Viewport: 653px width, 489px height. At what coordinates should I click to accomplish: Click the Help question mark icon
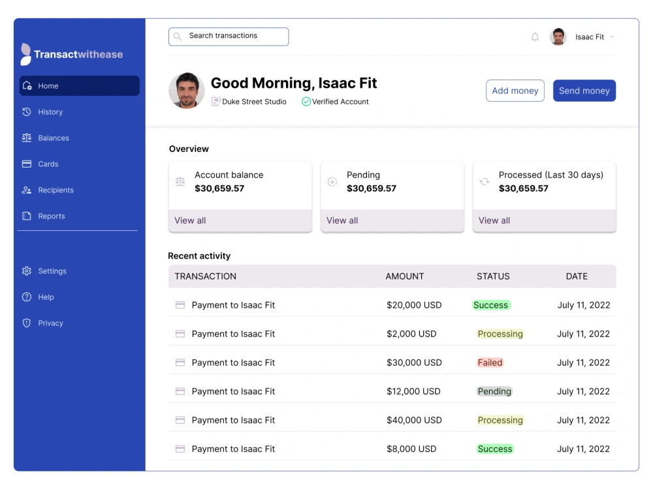pyautogui.click(x=27, y=297)
